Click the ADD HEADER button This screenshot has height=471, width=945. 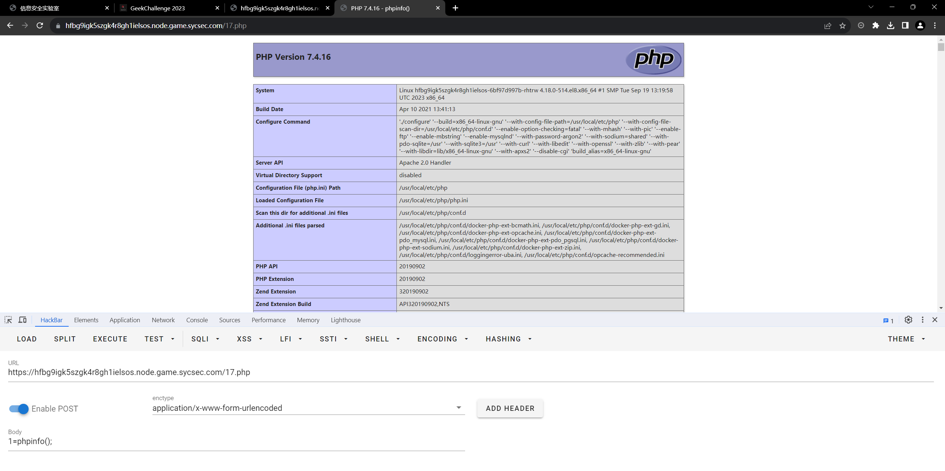510,408
